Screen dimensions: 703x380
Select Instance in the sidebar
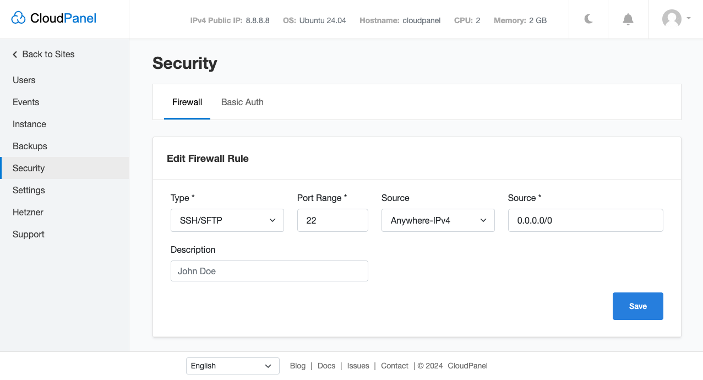tap(29, 124)
